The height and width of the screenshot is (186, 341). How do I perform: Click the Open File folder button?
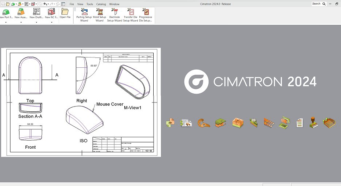pyautogui.click(x=65, y=13)
